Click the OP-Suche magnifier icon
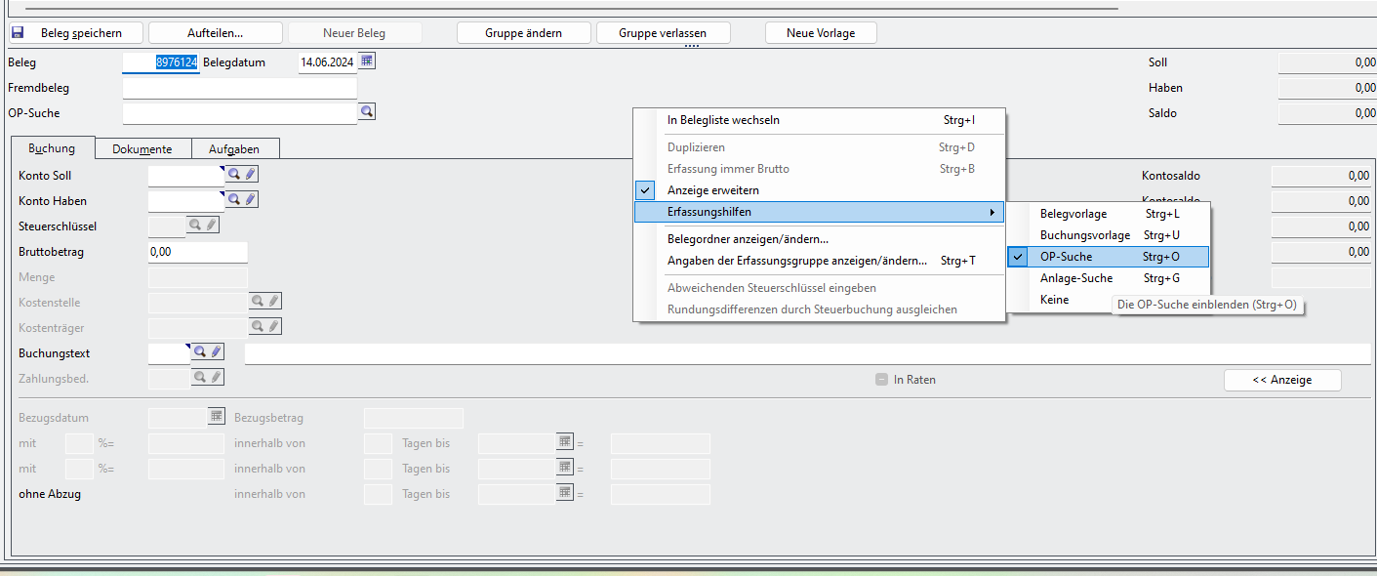This screenshot has width=1377, height=576. pos(367,112)
